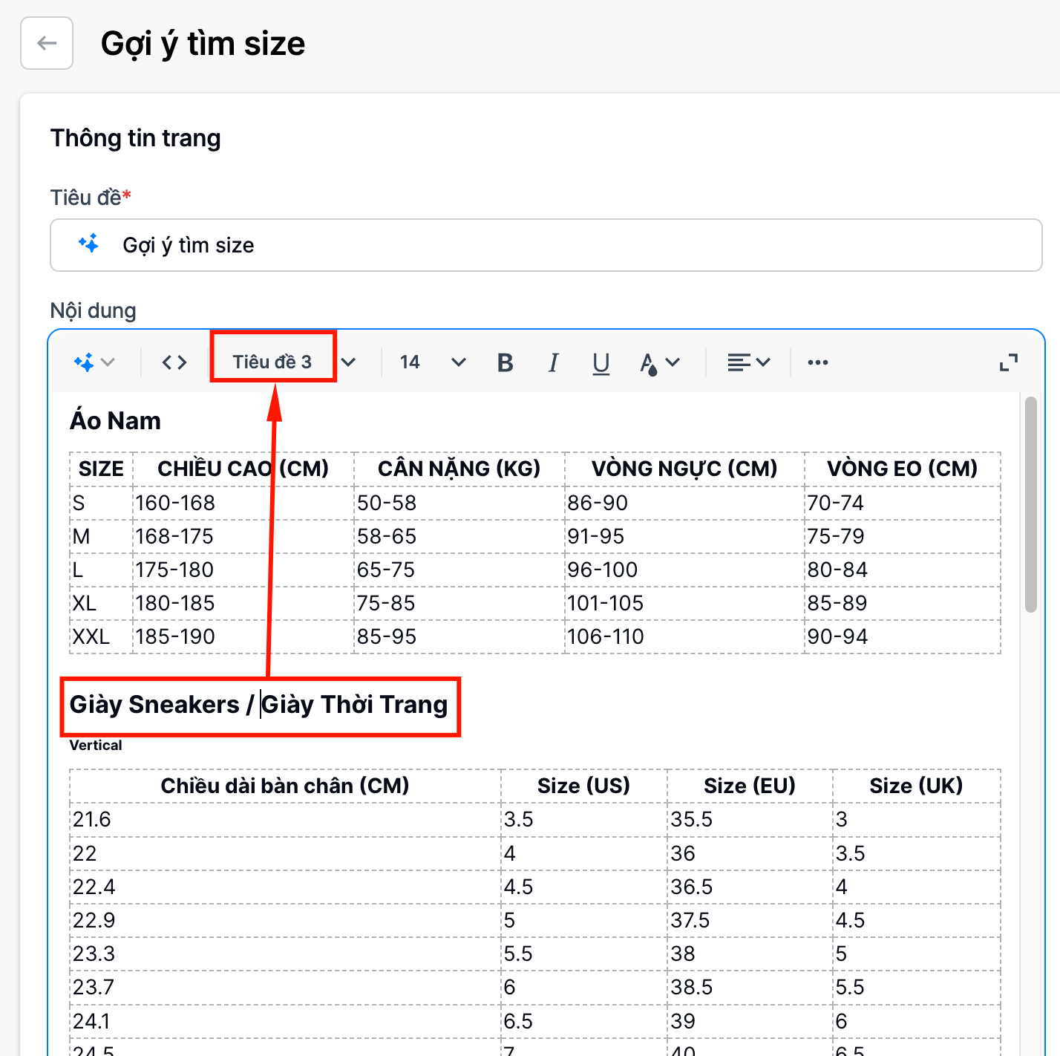1060x1056 pixels.
Task: Open text alignment options
Action: [747, 362]
